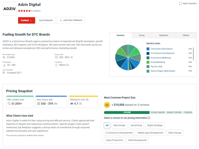
Task: Click the Miami location pin icon
Action: [56, 65]
